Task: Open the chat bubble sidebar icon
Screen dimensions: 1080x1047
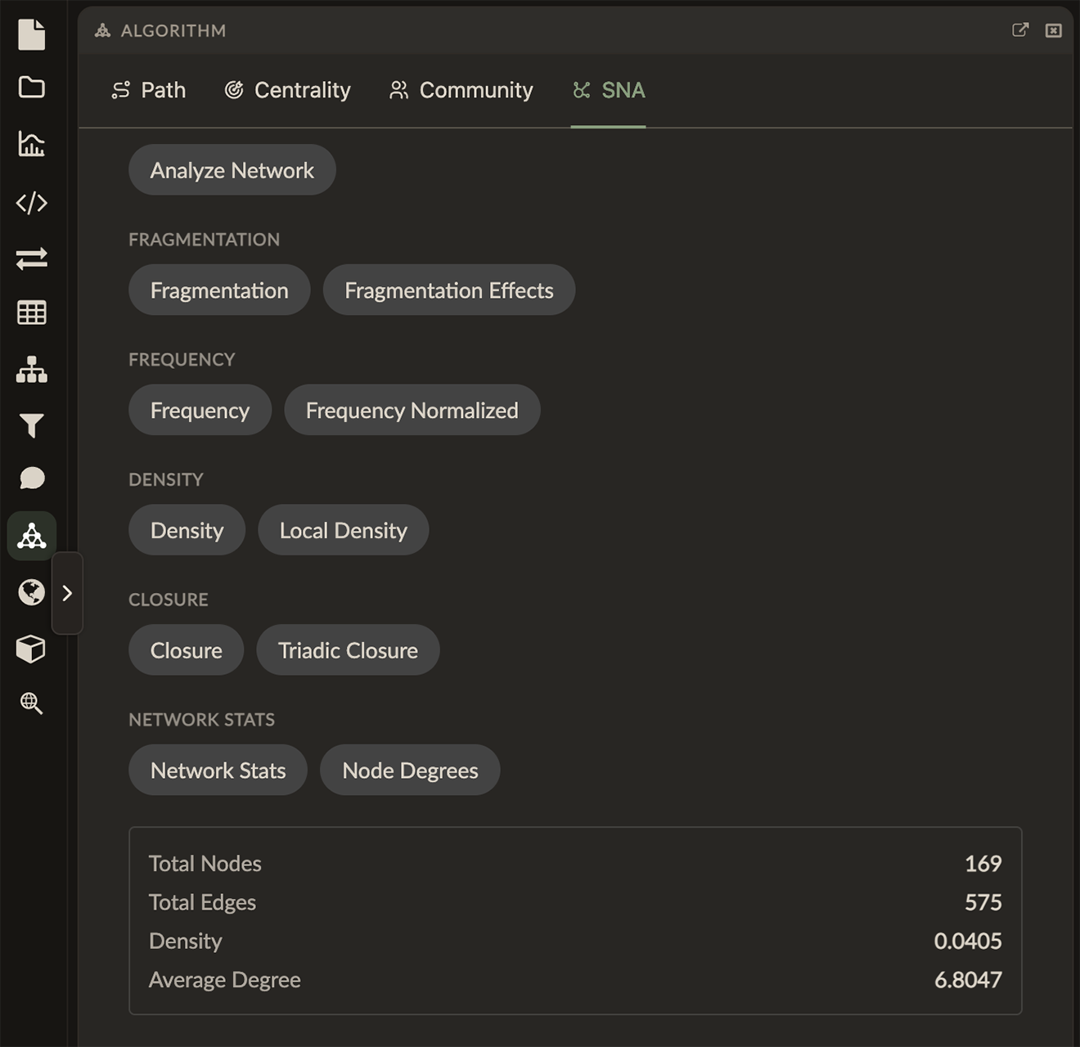Action: tap(31, 478)
